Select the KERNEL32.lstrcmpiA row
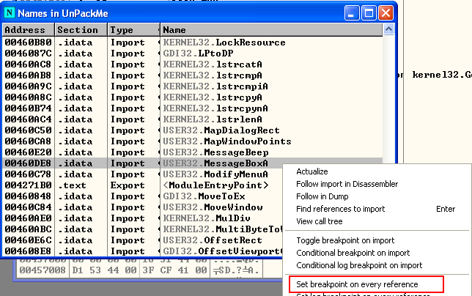The width and height of the screenshot is (472, 296). click(x=192, y=86)
